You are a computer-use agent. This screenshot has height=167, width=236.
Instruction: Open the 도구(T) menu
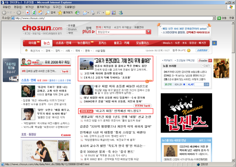57,7
